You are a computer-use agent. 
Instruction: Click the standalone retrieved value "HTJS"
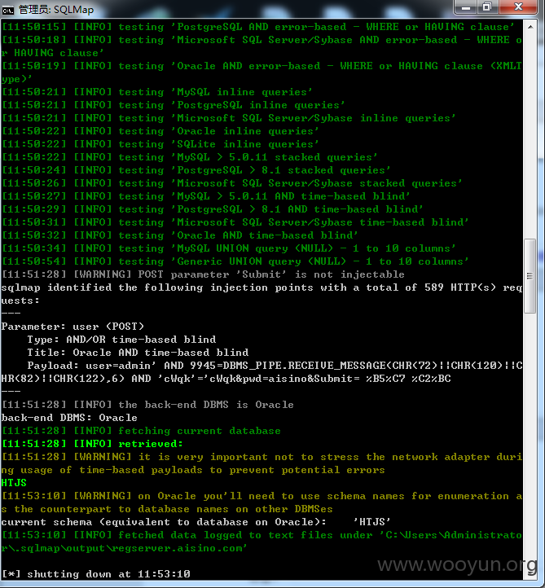(x=14, y=483)
